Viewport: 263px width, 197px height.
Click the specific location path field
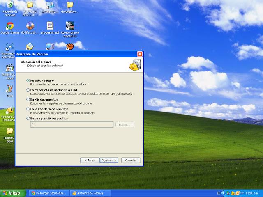pos(72,124)
